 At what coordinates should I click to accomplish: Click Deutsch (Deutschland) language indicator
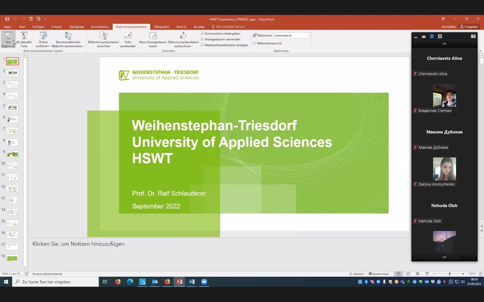tap(47, 274)
